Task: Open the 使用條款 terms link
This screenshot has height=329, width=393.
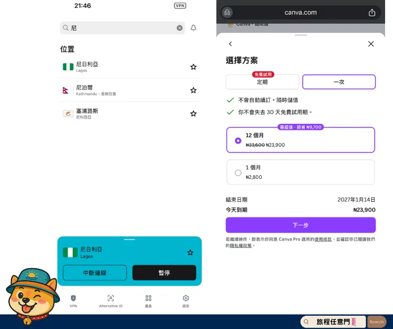Action: (323, 239)
